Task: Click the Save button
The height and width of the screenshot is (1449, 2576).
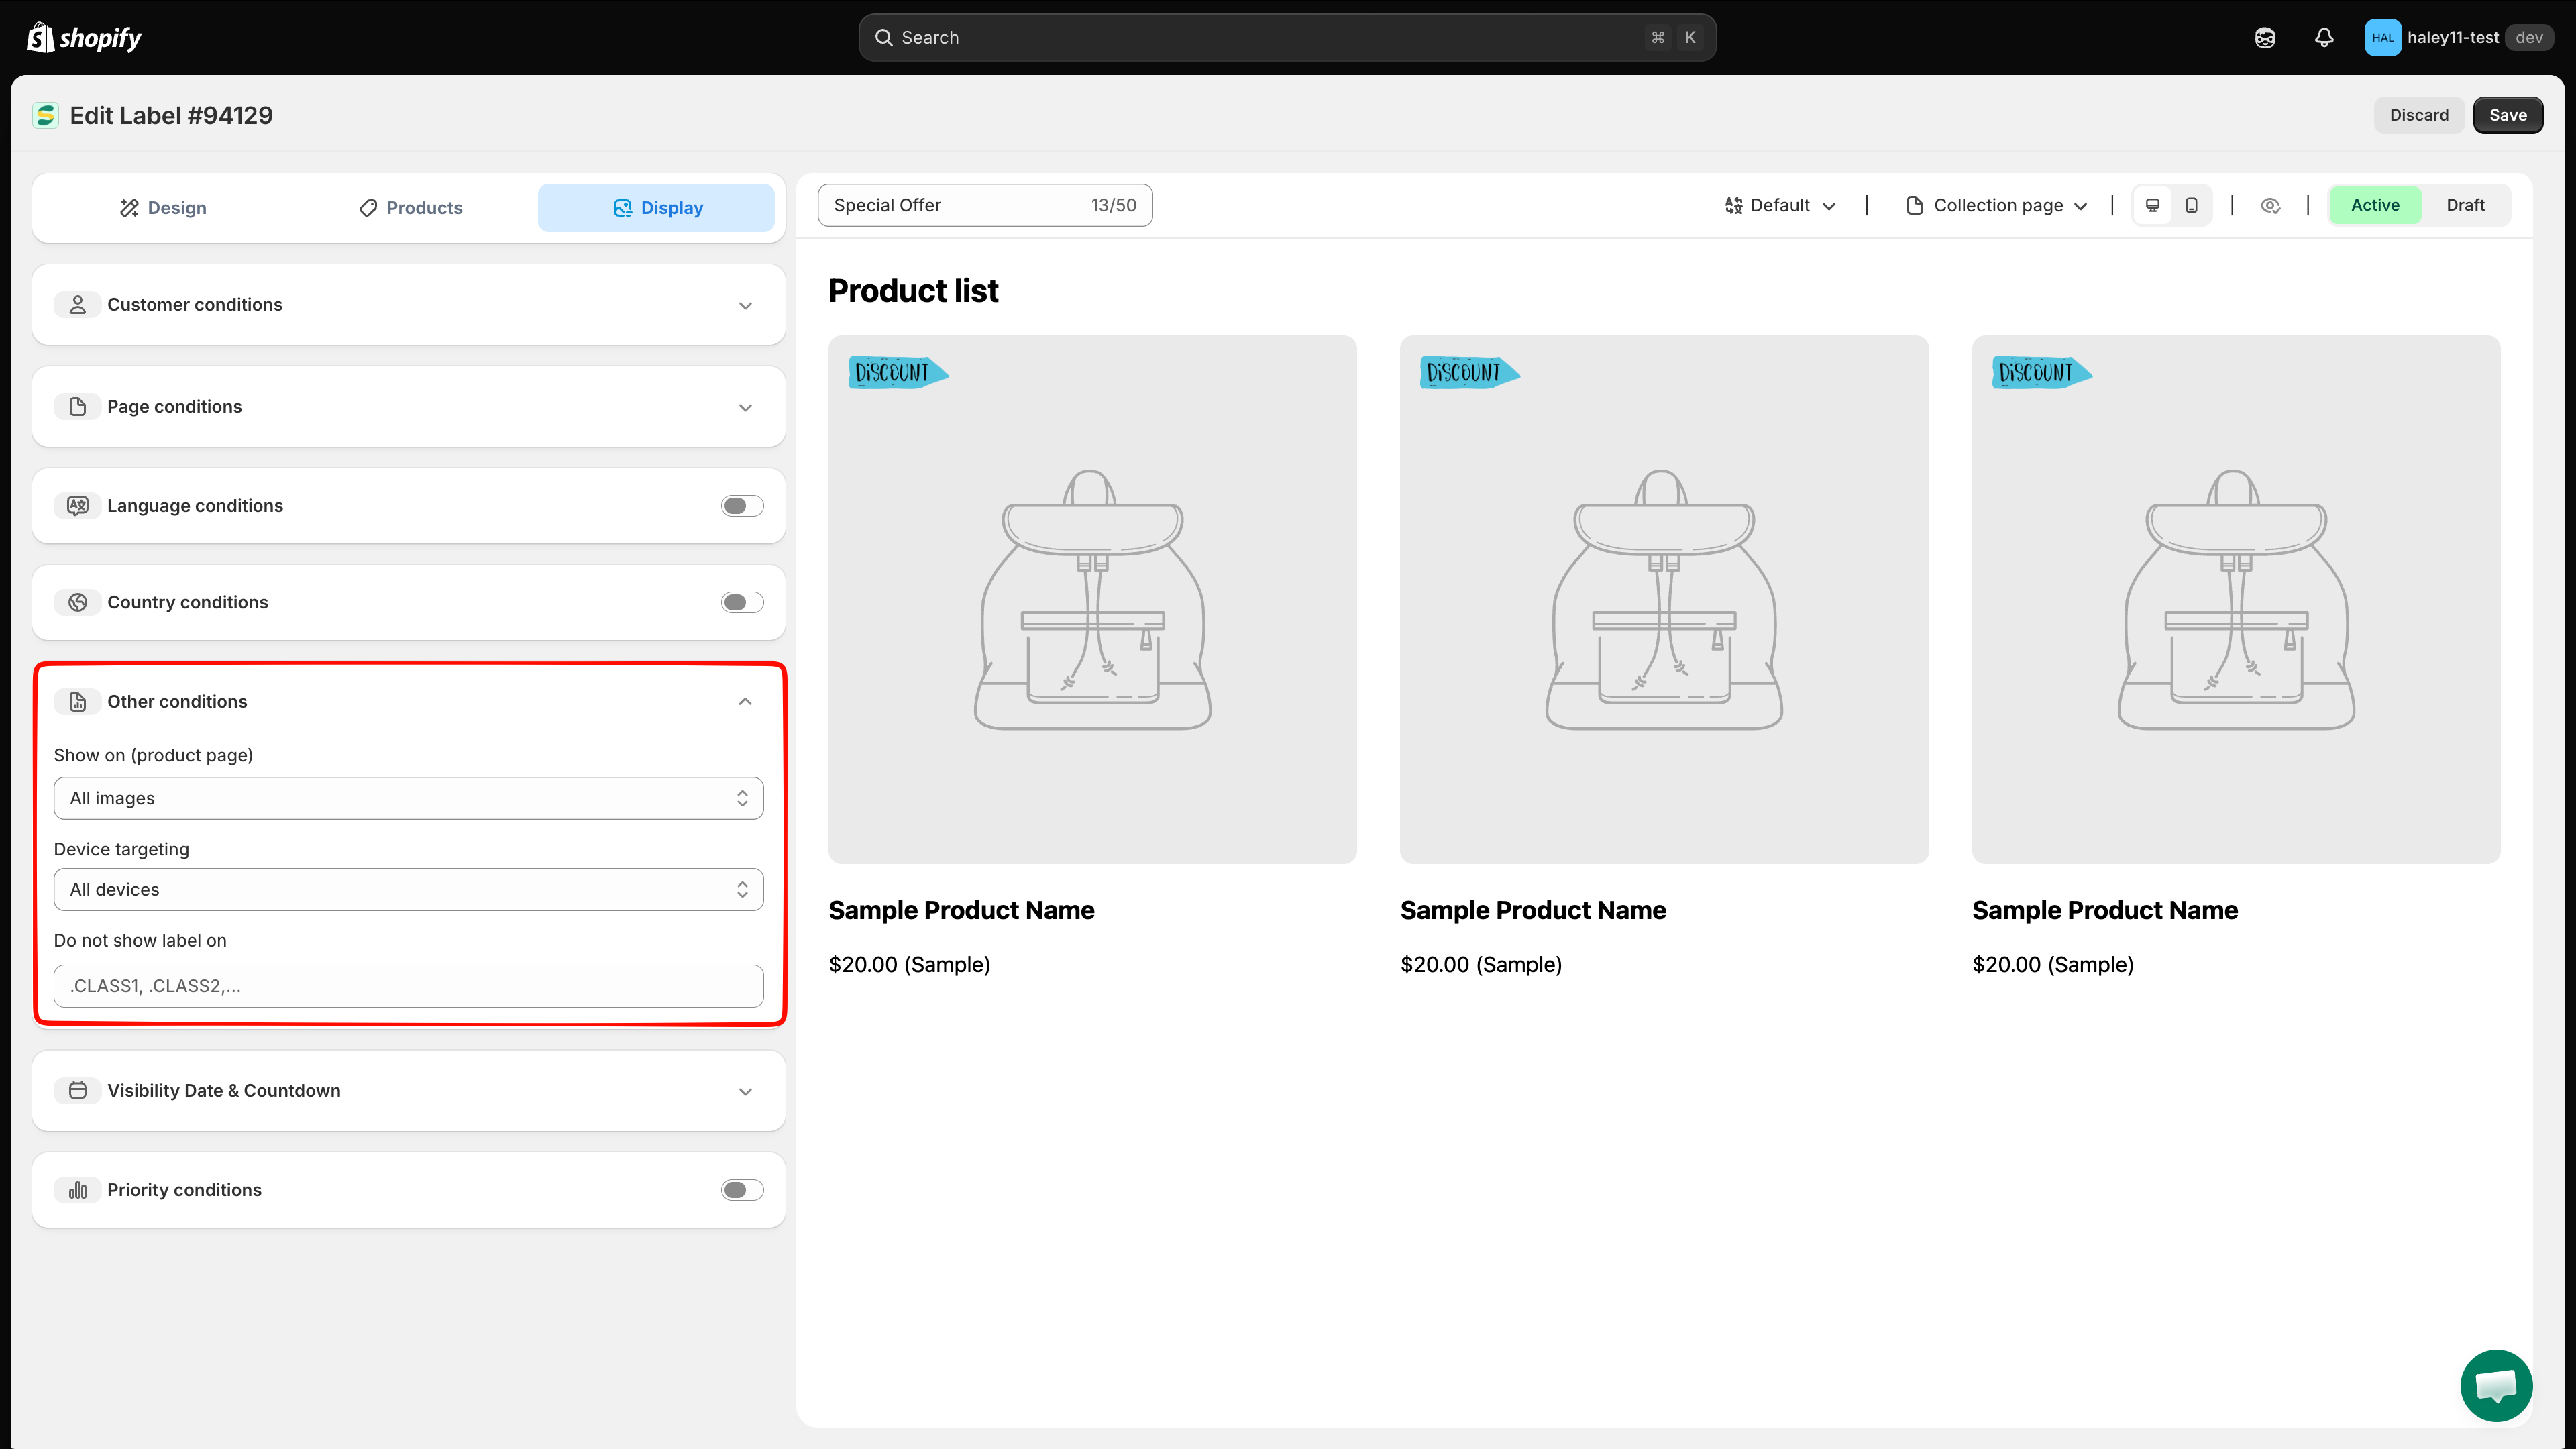Action: coord(2508,115)
